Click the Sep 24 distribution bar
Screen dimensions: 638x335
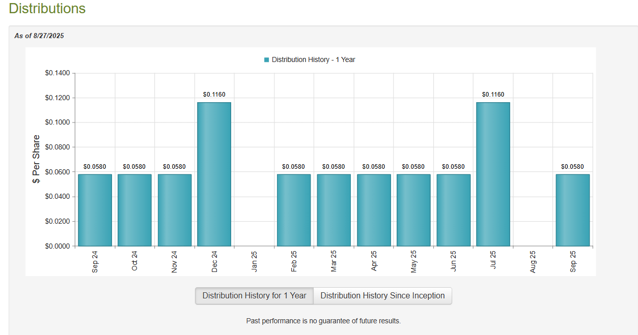click(x=95, y=210)
